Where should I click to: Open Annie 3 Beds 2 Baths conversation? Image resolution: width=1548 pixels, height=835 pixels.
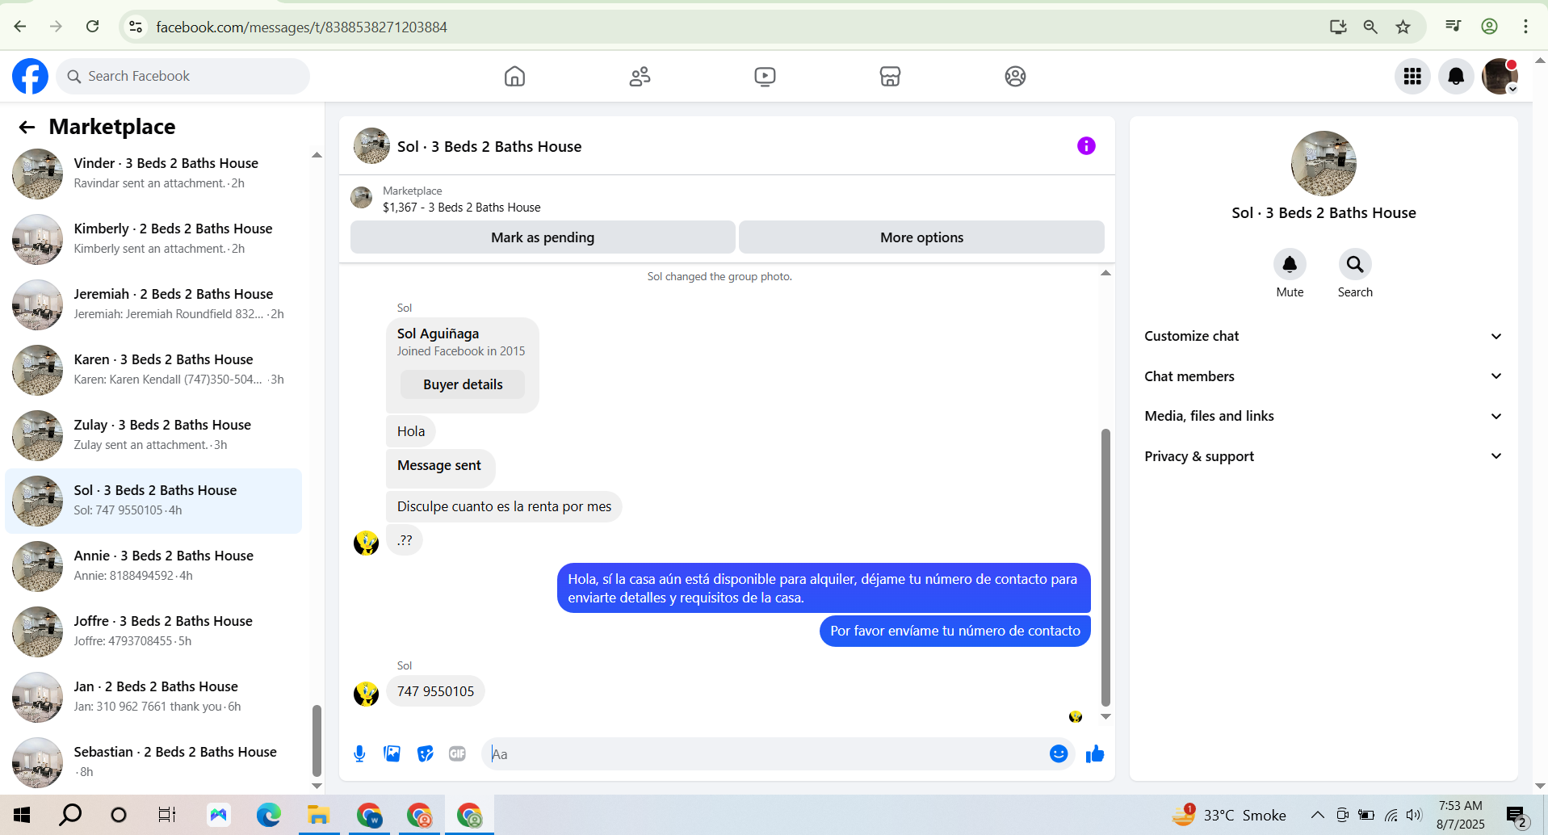(153, 565)
